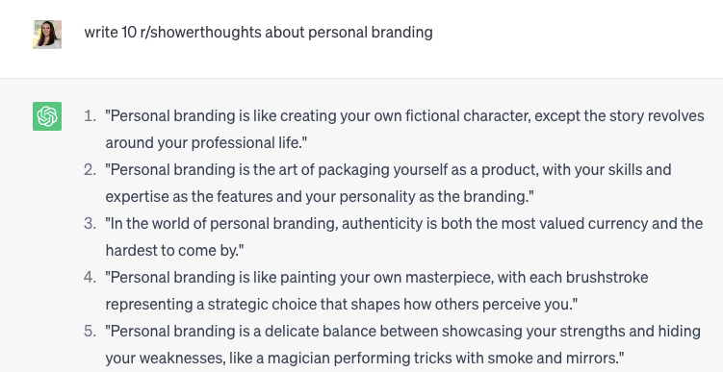Click the line 'expertise as the features'
Viewport: 723px width, 372px height.
point(320,197)
